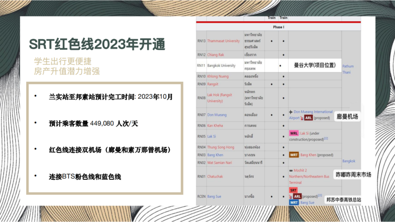Click the bus icon next to Mochit 2
Screen dimensions: 395x222
pyautogui.click(x=291, y=171)
